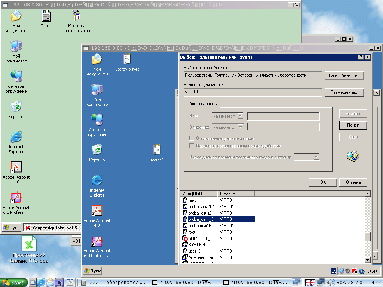Click the Kaspersky icon in remote tray
The width and height of the screenshot is (383, 287).
click(354, 271)
